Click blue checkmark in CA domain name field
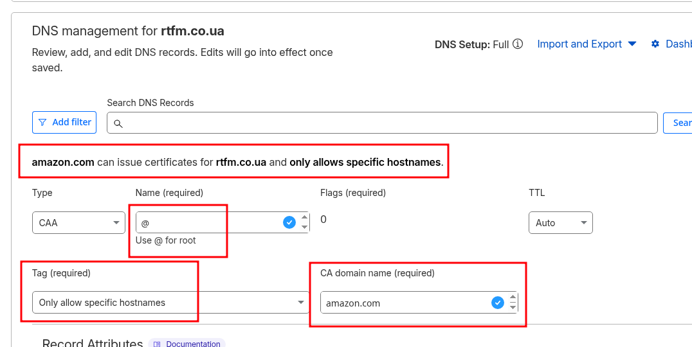 point(497,303)
